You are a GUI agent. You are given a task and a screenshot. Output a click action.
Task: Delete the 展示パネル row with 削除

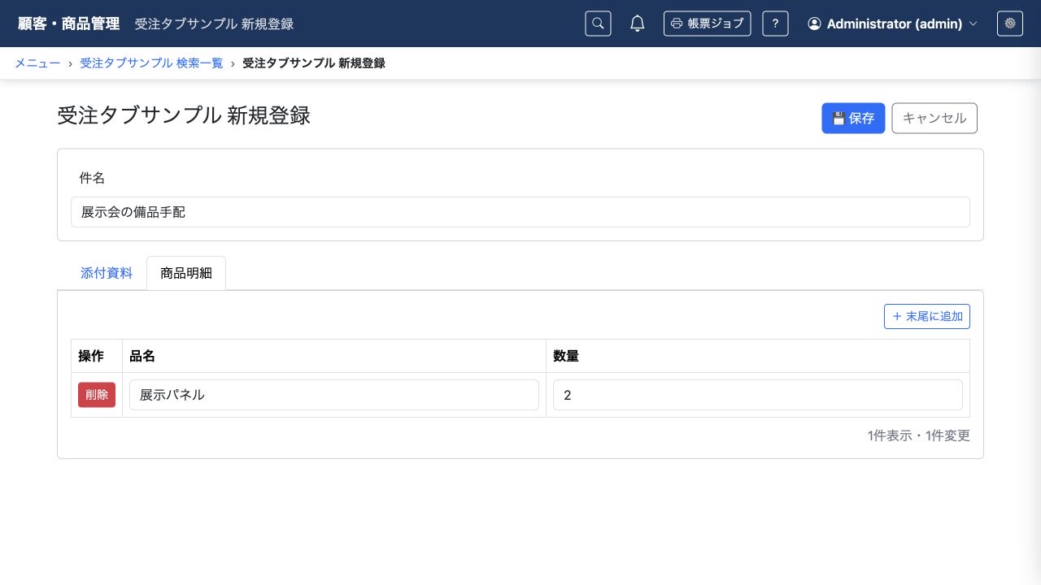pyautogui.click(x=97, y=395)
